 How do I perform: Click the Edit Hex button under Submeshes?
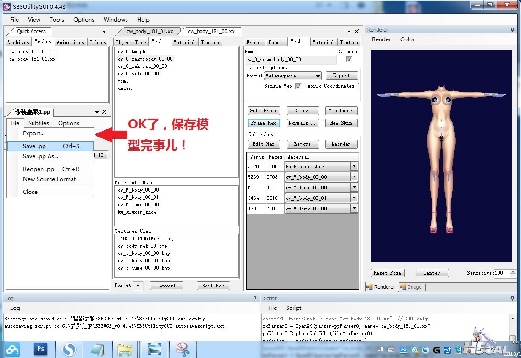(264, 144)
